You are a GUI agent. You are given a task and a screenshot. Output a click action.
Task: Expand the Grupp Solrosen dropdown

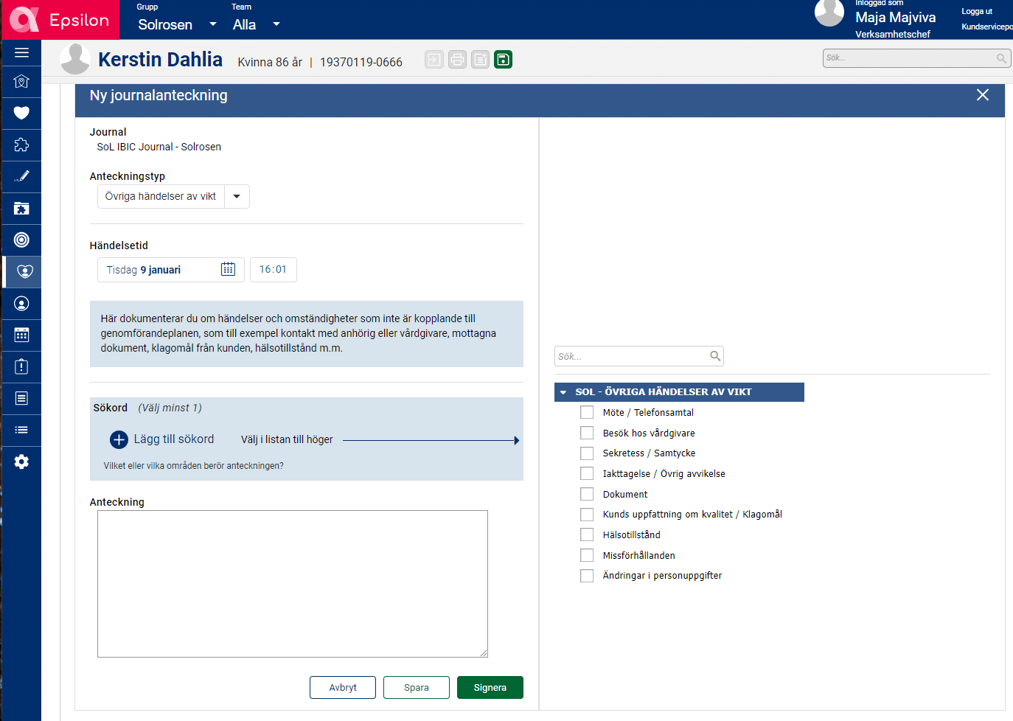(213, 24)
